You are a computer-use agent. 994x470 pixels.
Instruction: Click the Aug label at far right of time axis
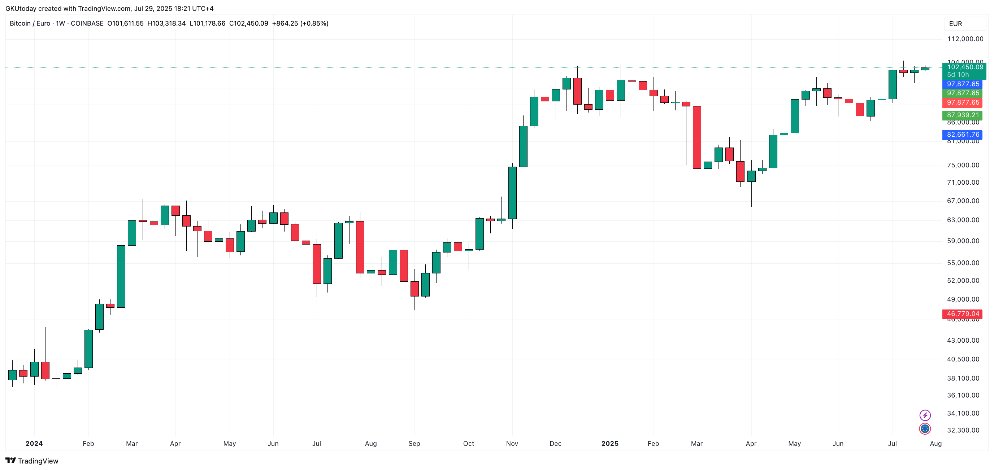click(936, 443)
